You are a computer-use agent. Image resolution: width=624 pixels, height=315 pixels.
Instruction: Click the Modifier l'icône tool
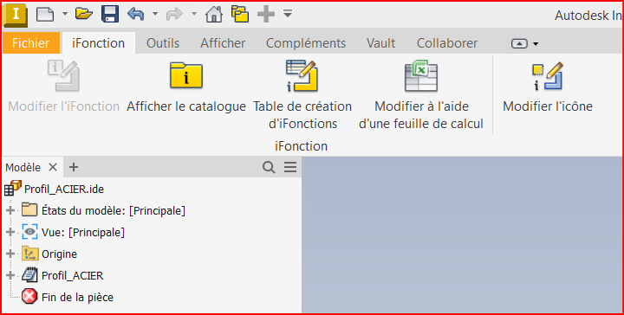pyautogui.click(x=548, y=87)
